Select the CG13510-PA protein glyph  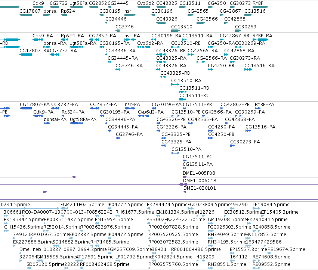click(175, 153)
